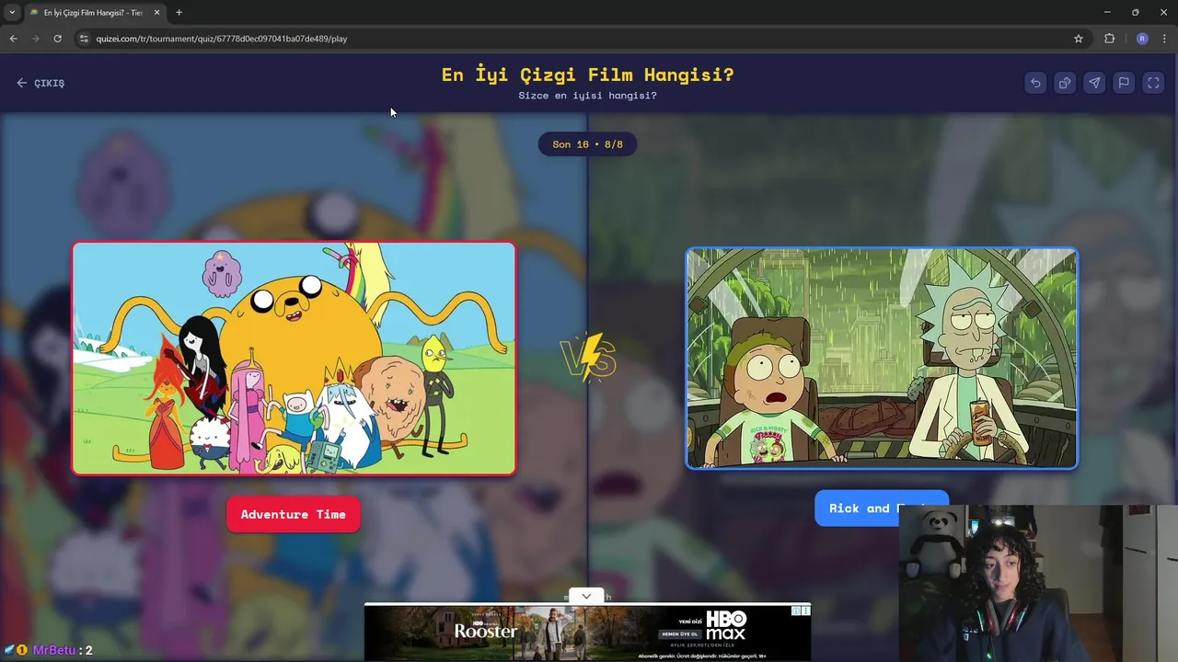
Task: Choose the Adventure Time image card
Action: click(294, 358)
